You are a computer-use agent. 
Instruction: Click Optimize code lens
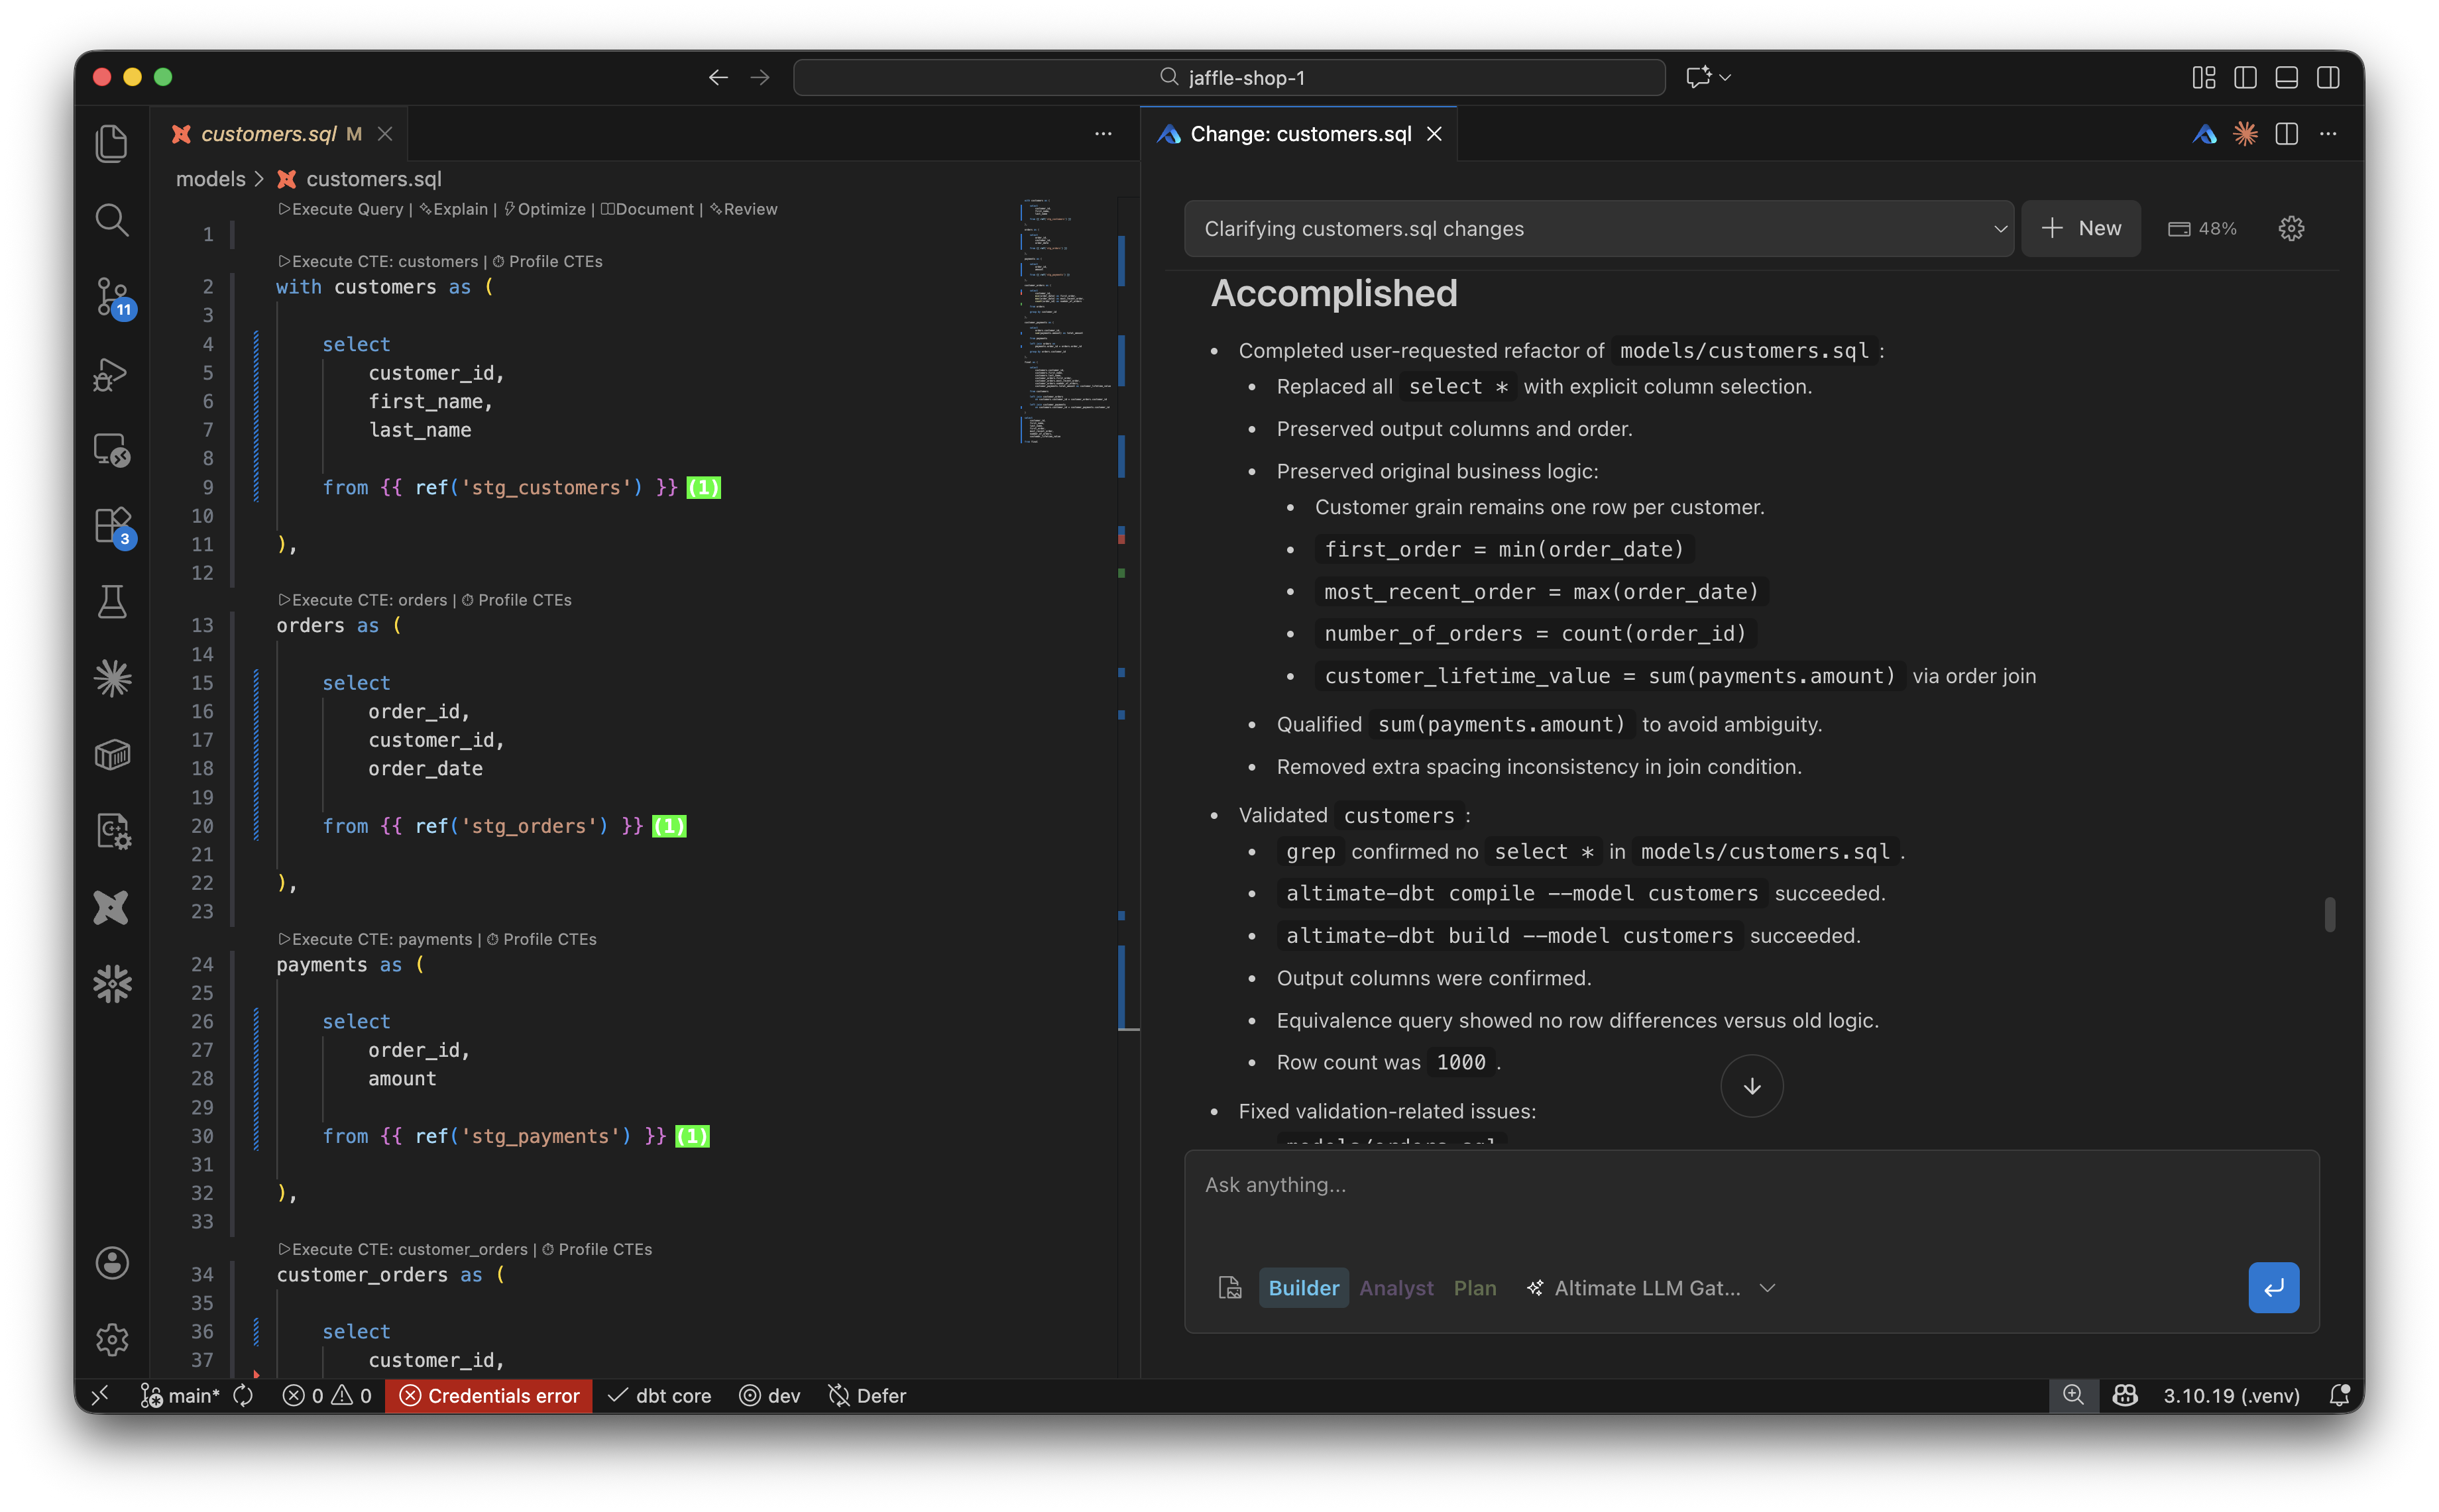click(545, 209)
